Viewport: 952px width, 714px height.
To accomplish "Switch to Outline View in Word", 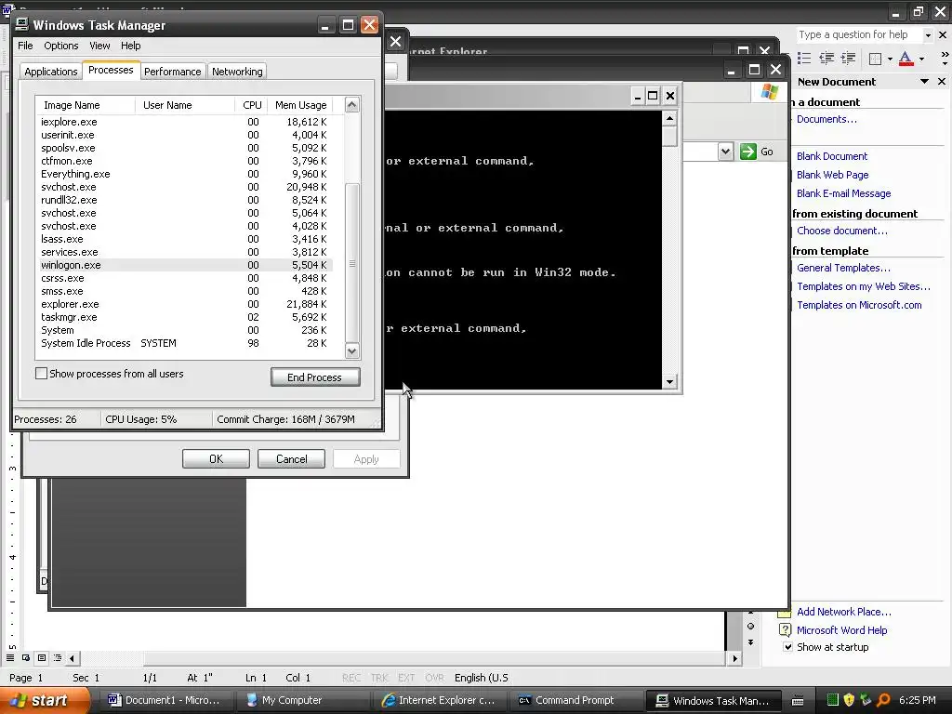I will click(x=58, y=657).
